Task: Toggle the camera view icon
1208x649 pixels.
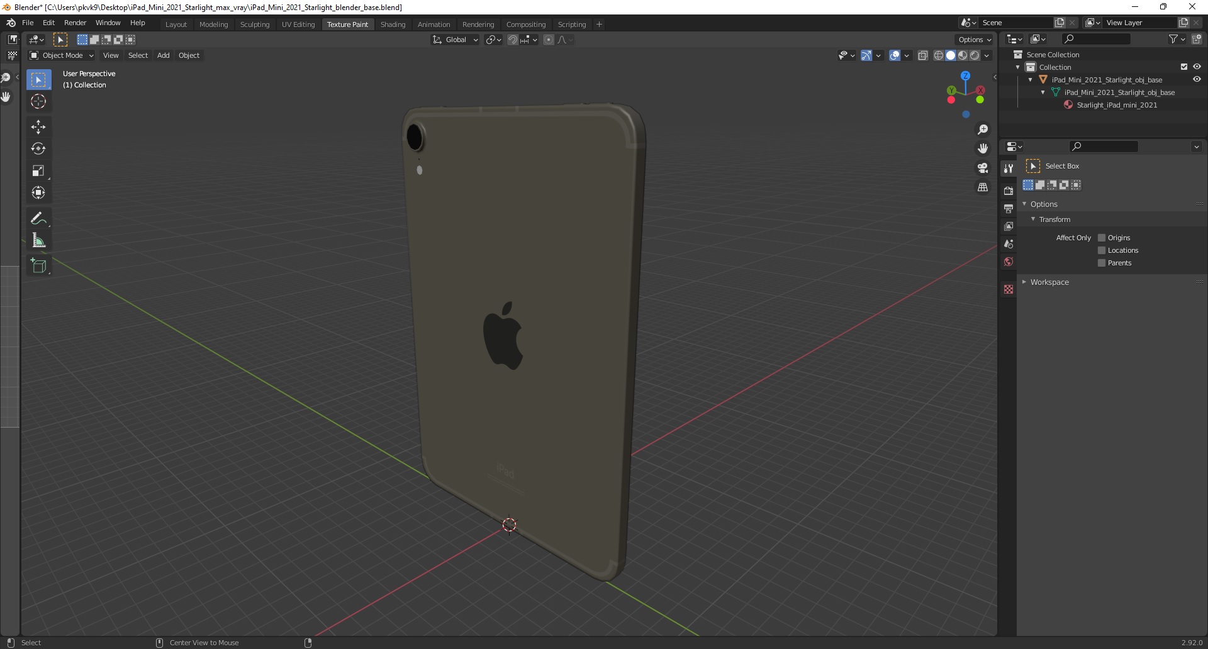Action: tap(982, 168)
